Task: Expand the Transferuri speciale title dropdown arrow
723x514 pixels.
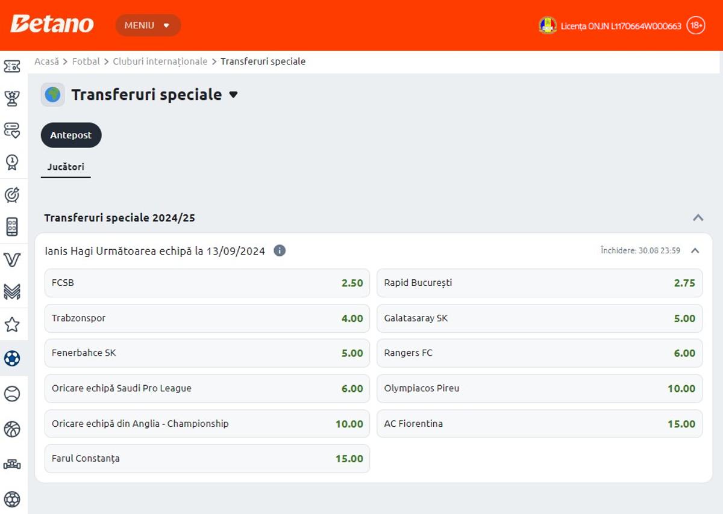Action: [x=234, y=95]
